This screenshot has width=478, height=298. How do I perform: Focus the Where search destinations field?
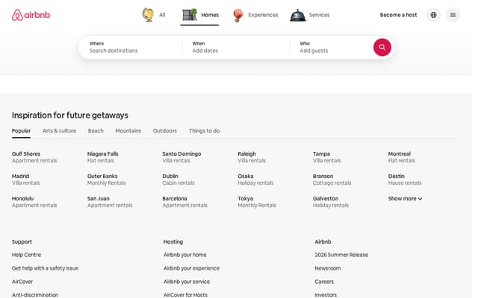(131, 47)
